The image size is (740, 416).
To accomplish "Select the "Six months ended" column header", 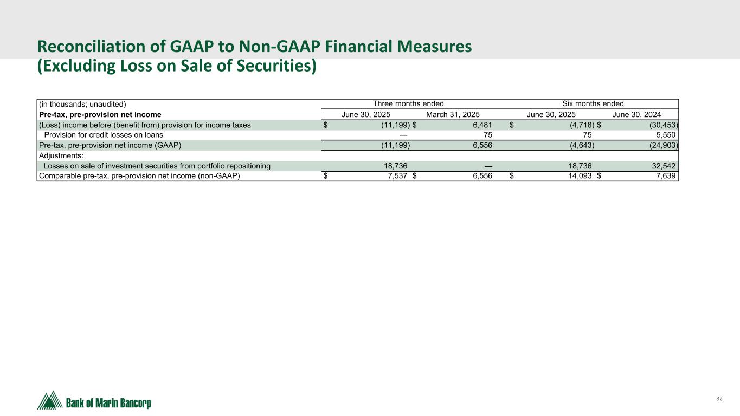I will (x=594, y=103).
